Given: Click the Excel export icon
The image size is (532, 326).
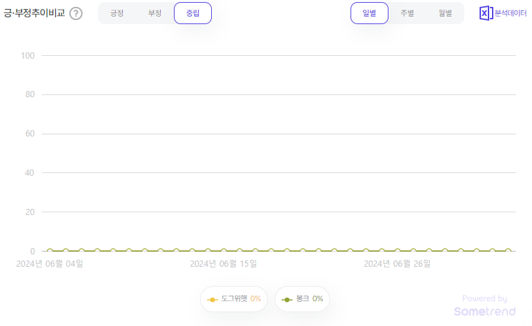Looking at the screenshot, I should (x=486, y=13).
